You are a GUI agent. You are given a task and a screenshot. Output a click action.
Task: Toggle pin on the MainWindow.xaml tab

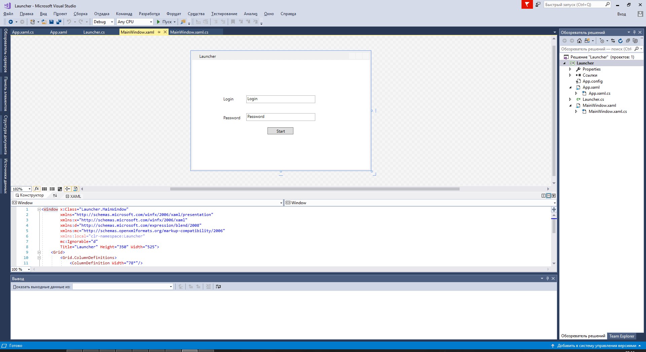coord(159,32)
